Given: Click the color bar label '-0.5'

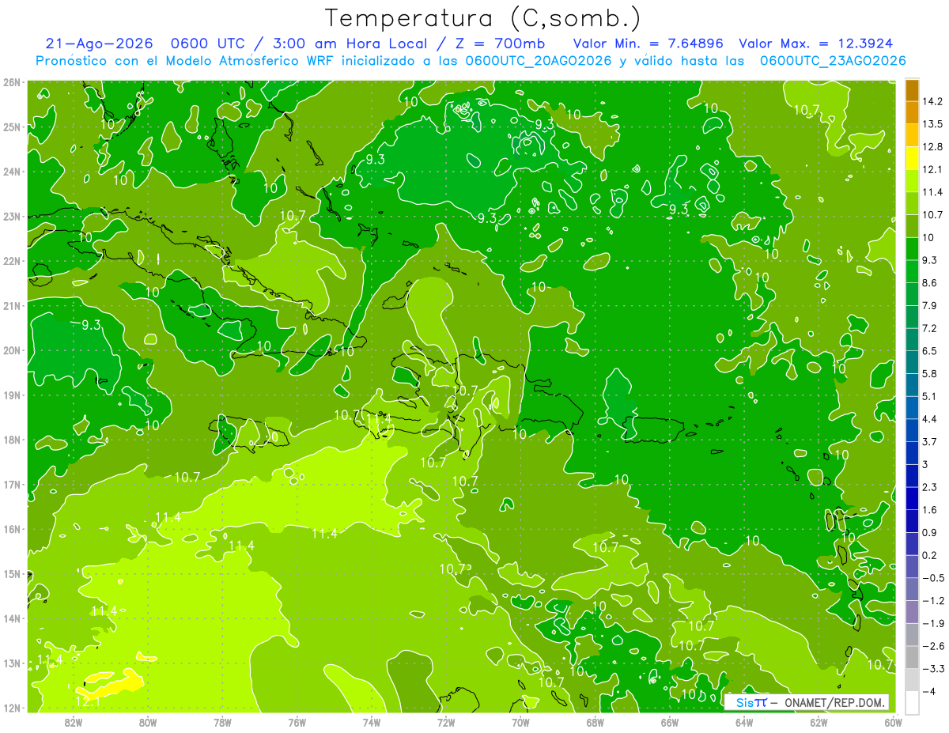Looking at the screenshot, I should coord(933,578).
